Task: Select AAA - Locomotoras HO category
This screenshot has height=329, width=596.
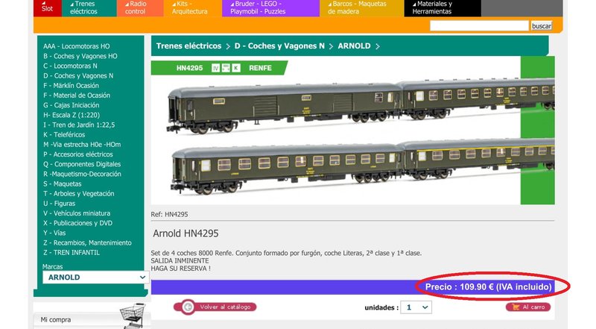Action: (77, 46)
